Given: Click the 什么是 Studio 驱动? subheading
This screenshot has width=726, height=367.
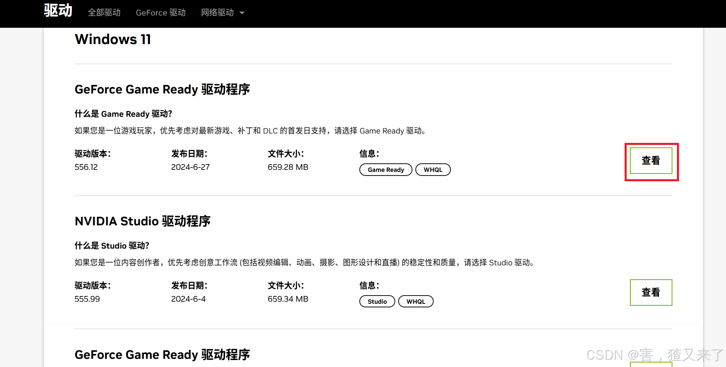Looking at the screenshot, I should point(112,246).
